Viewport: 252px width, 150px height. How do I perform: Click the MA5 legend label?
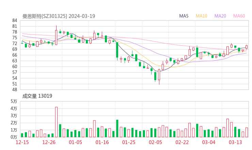(x=184, y=16)
